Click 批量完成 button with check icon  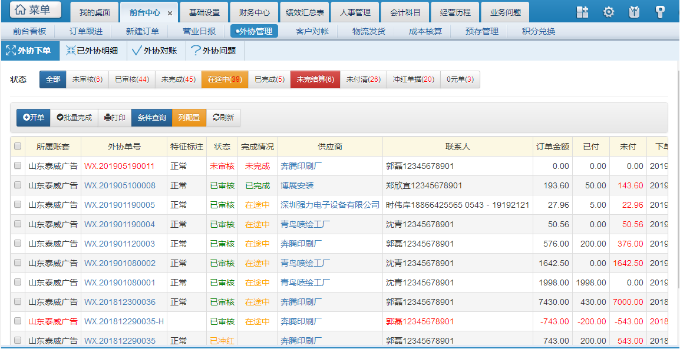click(x=74, y=118)
